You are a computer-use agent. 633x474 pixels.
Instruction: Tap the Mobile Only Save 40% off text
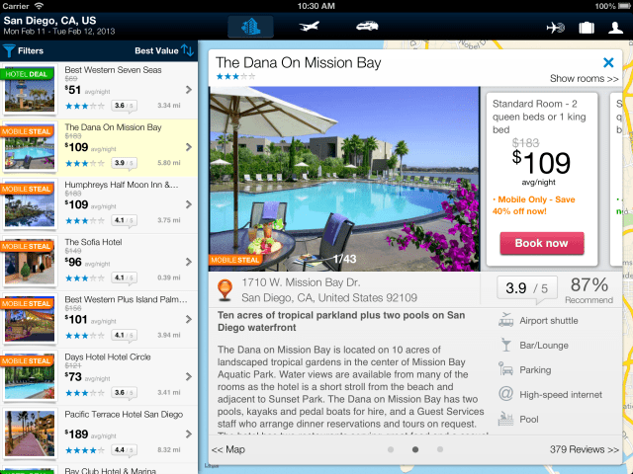pos(534,205)
